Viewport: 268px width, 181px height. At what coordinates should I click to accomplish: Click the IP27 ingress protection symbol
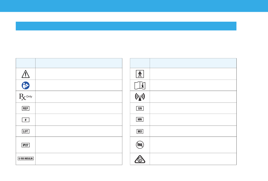[x=26, y=145]
